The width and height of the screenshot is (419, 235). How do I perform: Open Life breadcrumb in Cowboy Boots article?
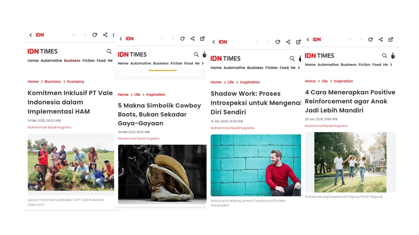click(x=137, y=94)
